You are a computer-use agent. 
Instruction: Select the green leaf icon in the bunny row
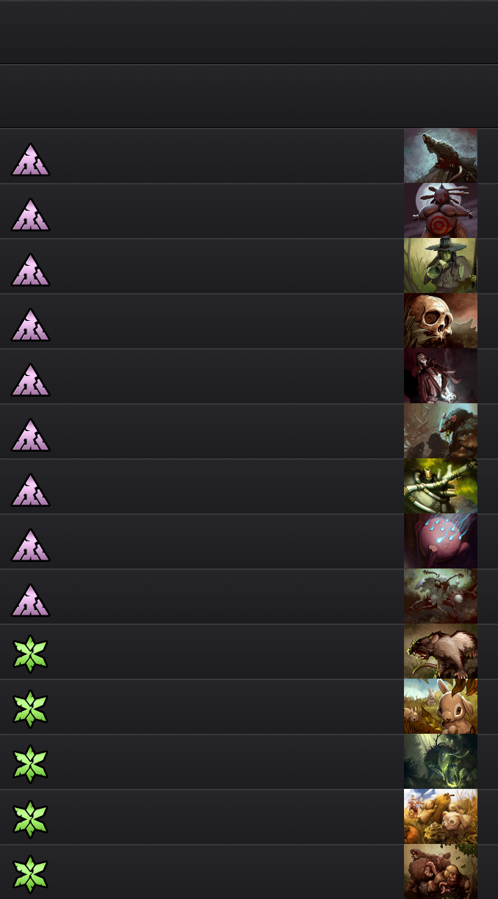[x=30, y=709]
